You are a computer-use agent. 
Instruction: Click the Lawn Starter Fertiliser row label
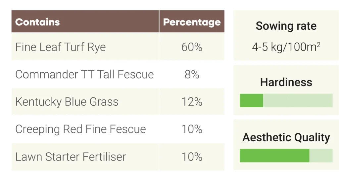(x=71, y=157)
